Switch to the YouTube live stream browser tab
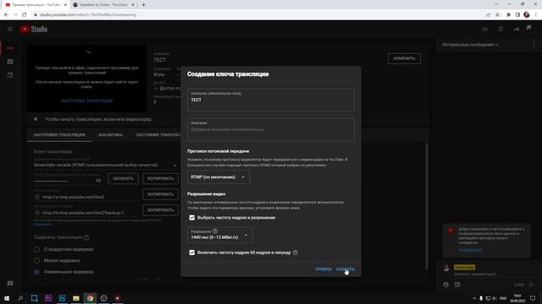542x304 pixels. (x=36, y=5)
